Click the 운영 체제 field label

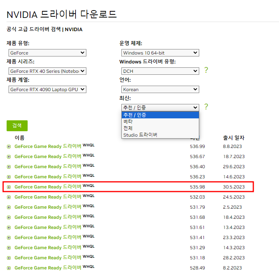click(131, 43)
